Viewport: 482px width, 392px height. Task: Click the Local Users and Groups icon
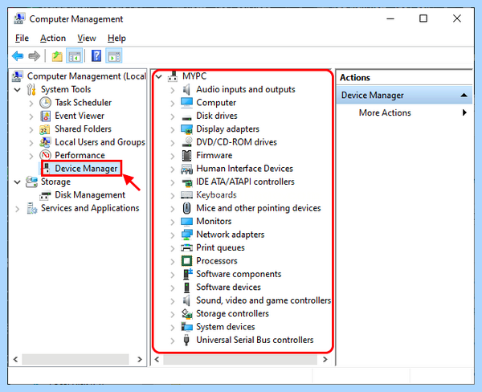[45, 142]
